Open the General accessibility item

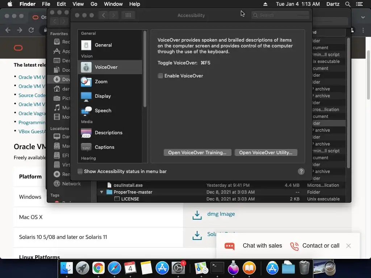(x=110, y=45)
